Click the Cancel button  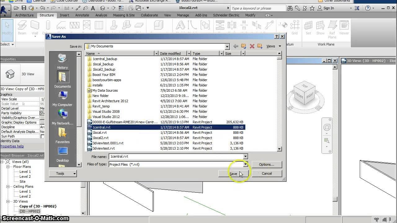pos(267,173)
